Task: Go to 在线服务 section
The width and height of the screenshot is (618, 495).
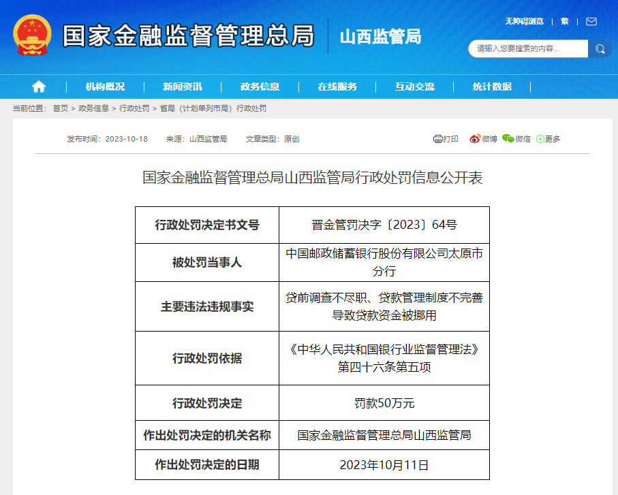Action: [337, 86]
